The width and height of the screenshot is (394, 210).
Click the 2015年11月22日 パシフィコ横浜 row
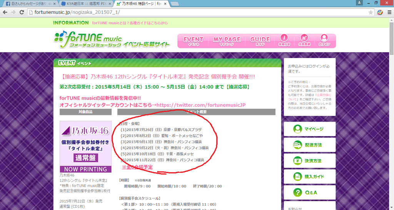pos(162,160)
